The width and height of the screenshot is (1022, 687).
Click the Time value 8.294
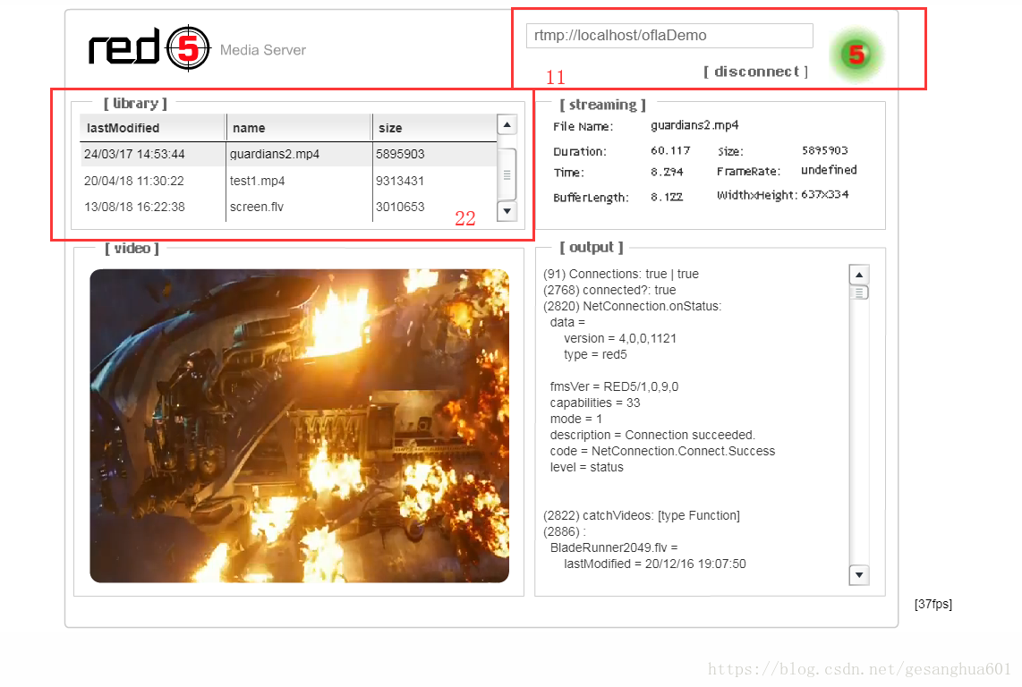[x=667, y=172]
